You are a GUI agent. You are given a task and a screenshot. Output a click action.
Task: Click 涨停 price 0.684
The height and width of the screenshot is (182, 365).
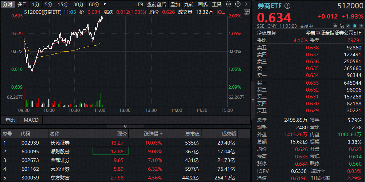301,164
